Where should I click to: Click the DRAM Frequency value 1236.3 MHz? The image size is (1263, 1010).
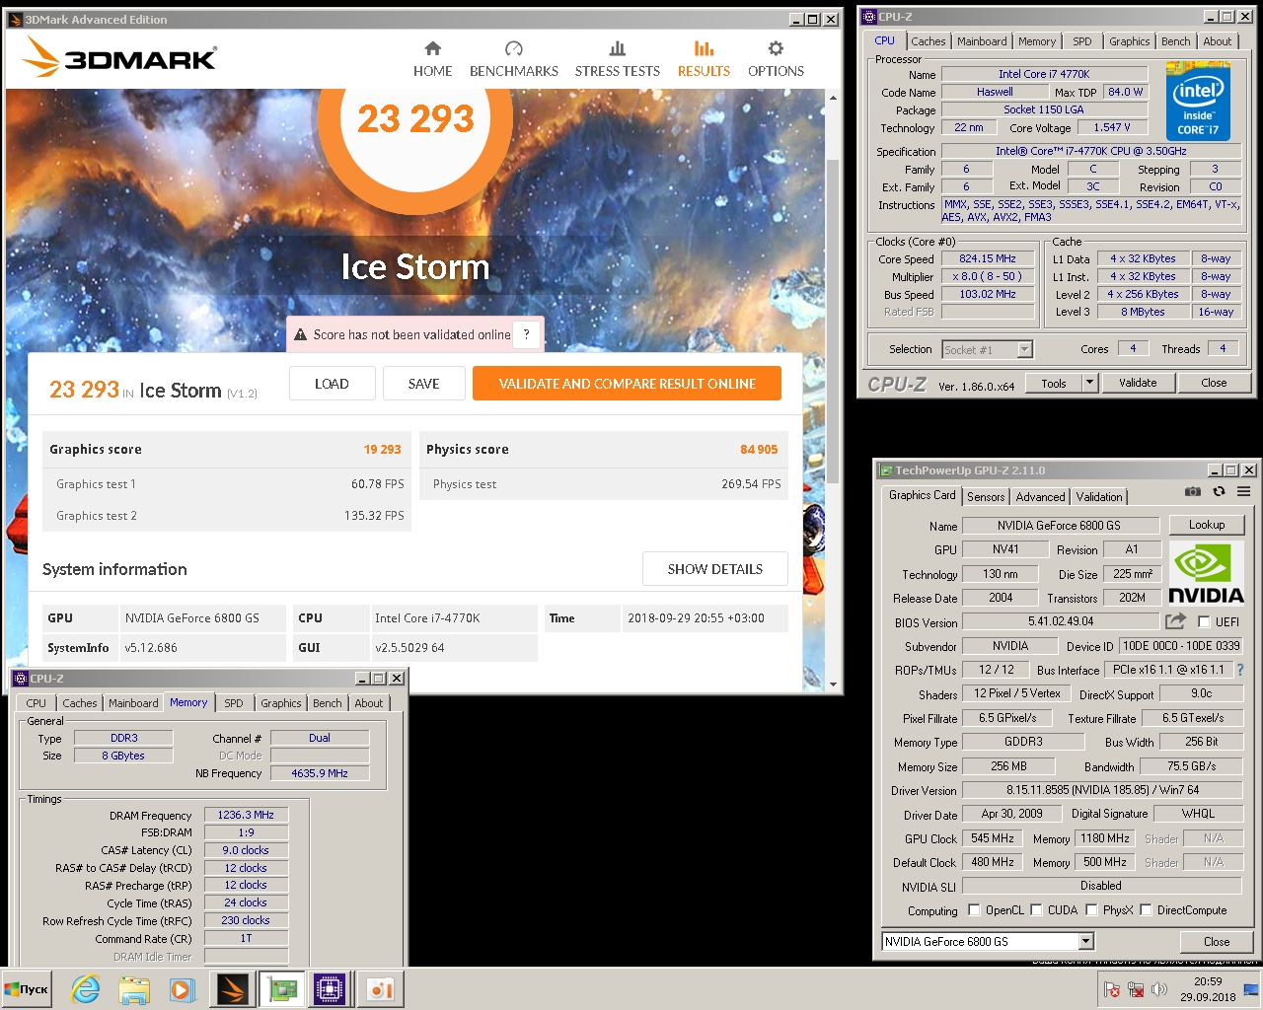pyautogui.click(x=246, y=815)
